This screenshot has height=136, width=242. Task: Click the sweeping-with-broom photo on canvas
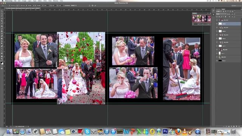[181, 69]
